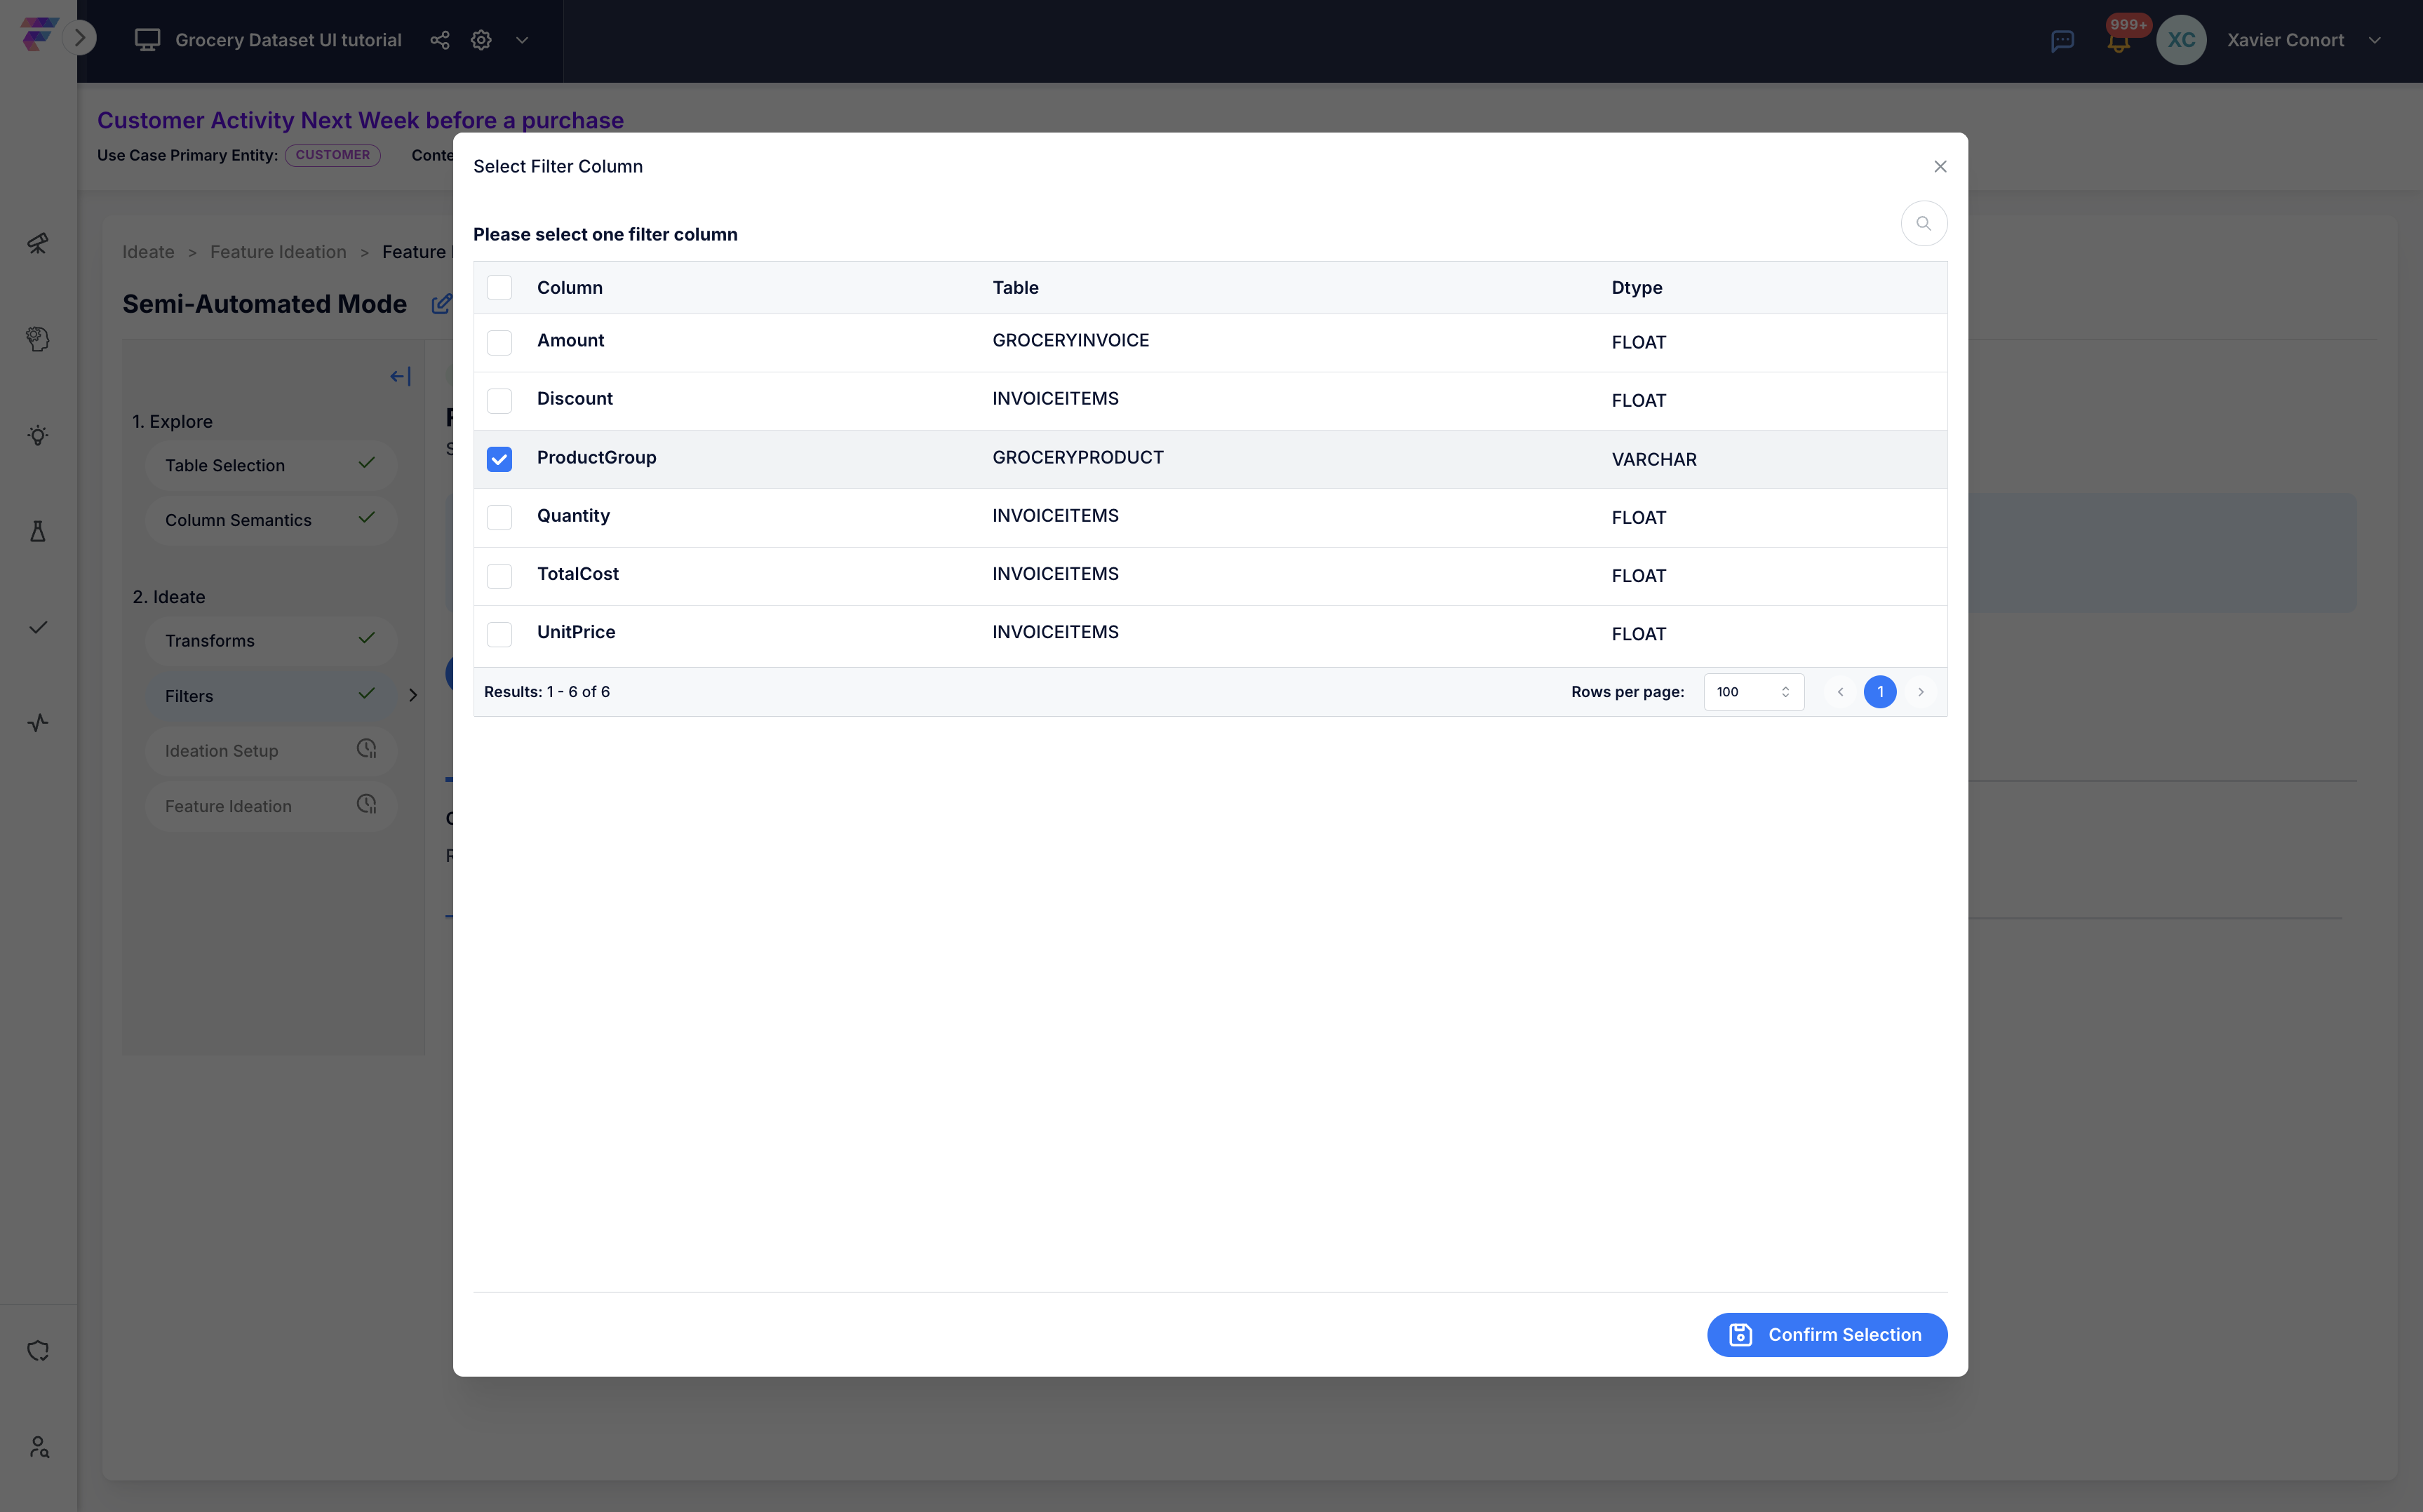2423x1512 pixels.
Task: Open the user search sidebar icon
Action: [x=38, y=1447]
